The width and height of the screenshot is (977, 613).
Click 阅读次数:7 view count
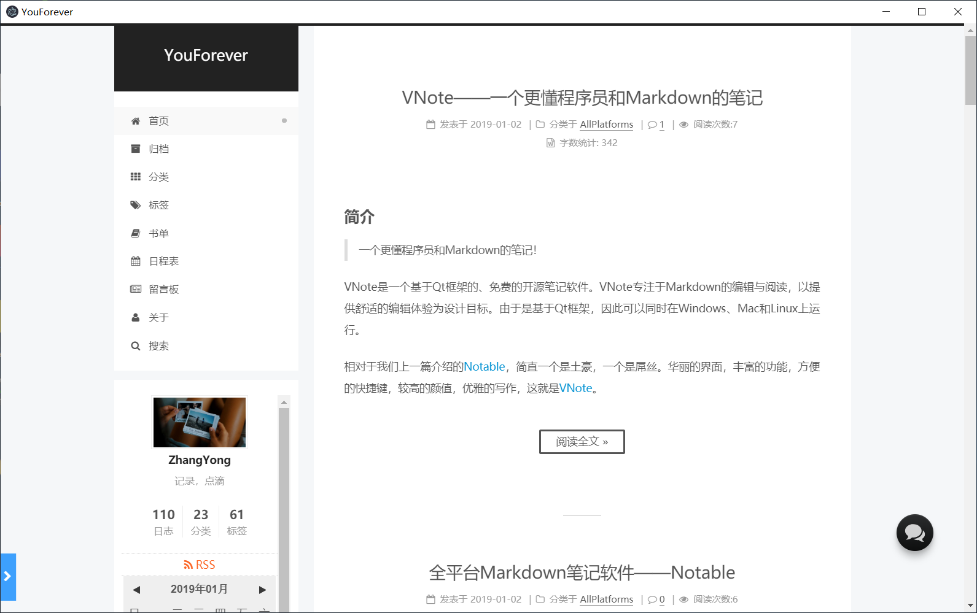[715, 125]
